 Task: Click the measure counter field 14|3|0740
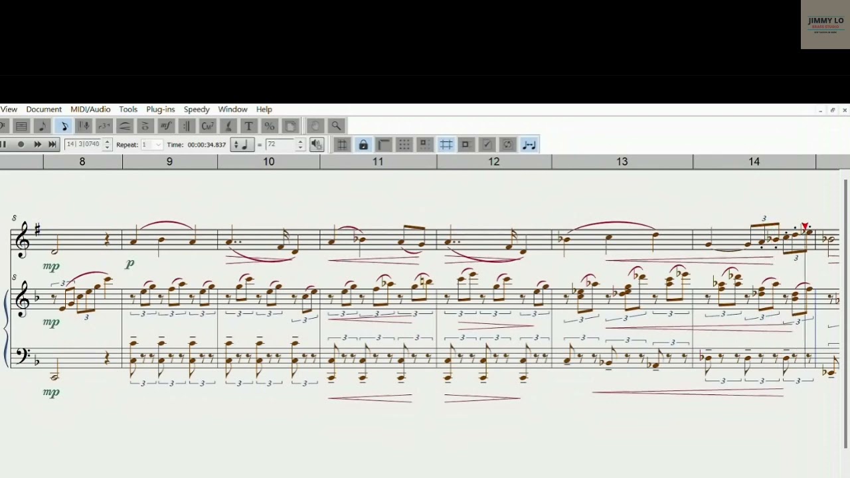tap(83, 144)
